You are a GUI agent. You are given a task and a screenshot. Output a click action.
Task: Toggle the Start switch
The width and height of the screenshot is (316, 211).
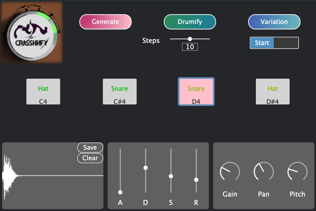click(274, 43)
